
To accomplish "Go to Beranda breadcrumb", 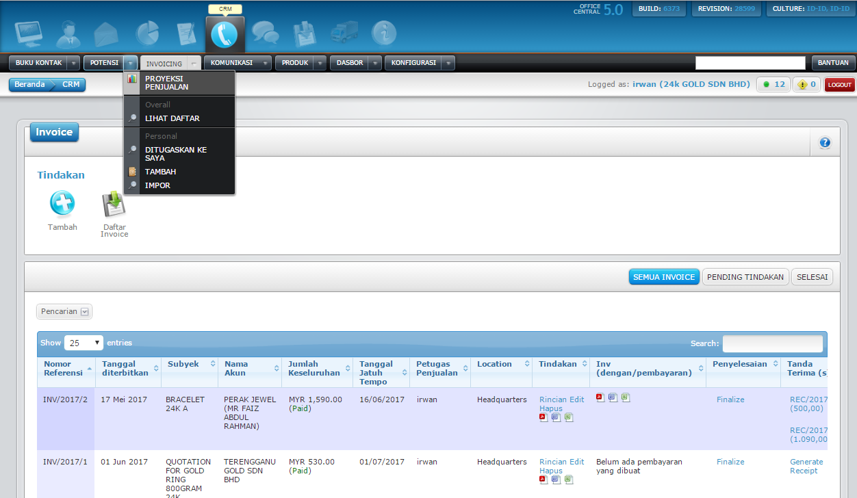I will pos(29,85).
